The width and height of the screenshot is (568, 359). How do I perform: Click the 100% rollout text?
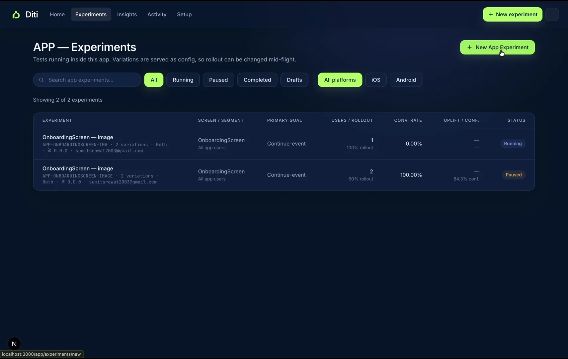pyautogui.click(x=360, y=148)
